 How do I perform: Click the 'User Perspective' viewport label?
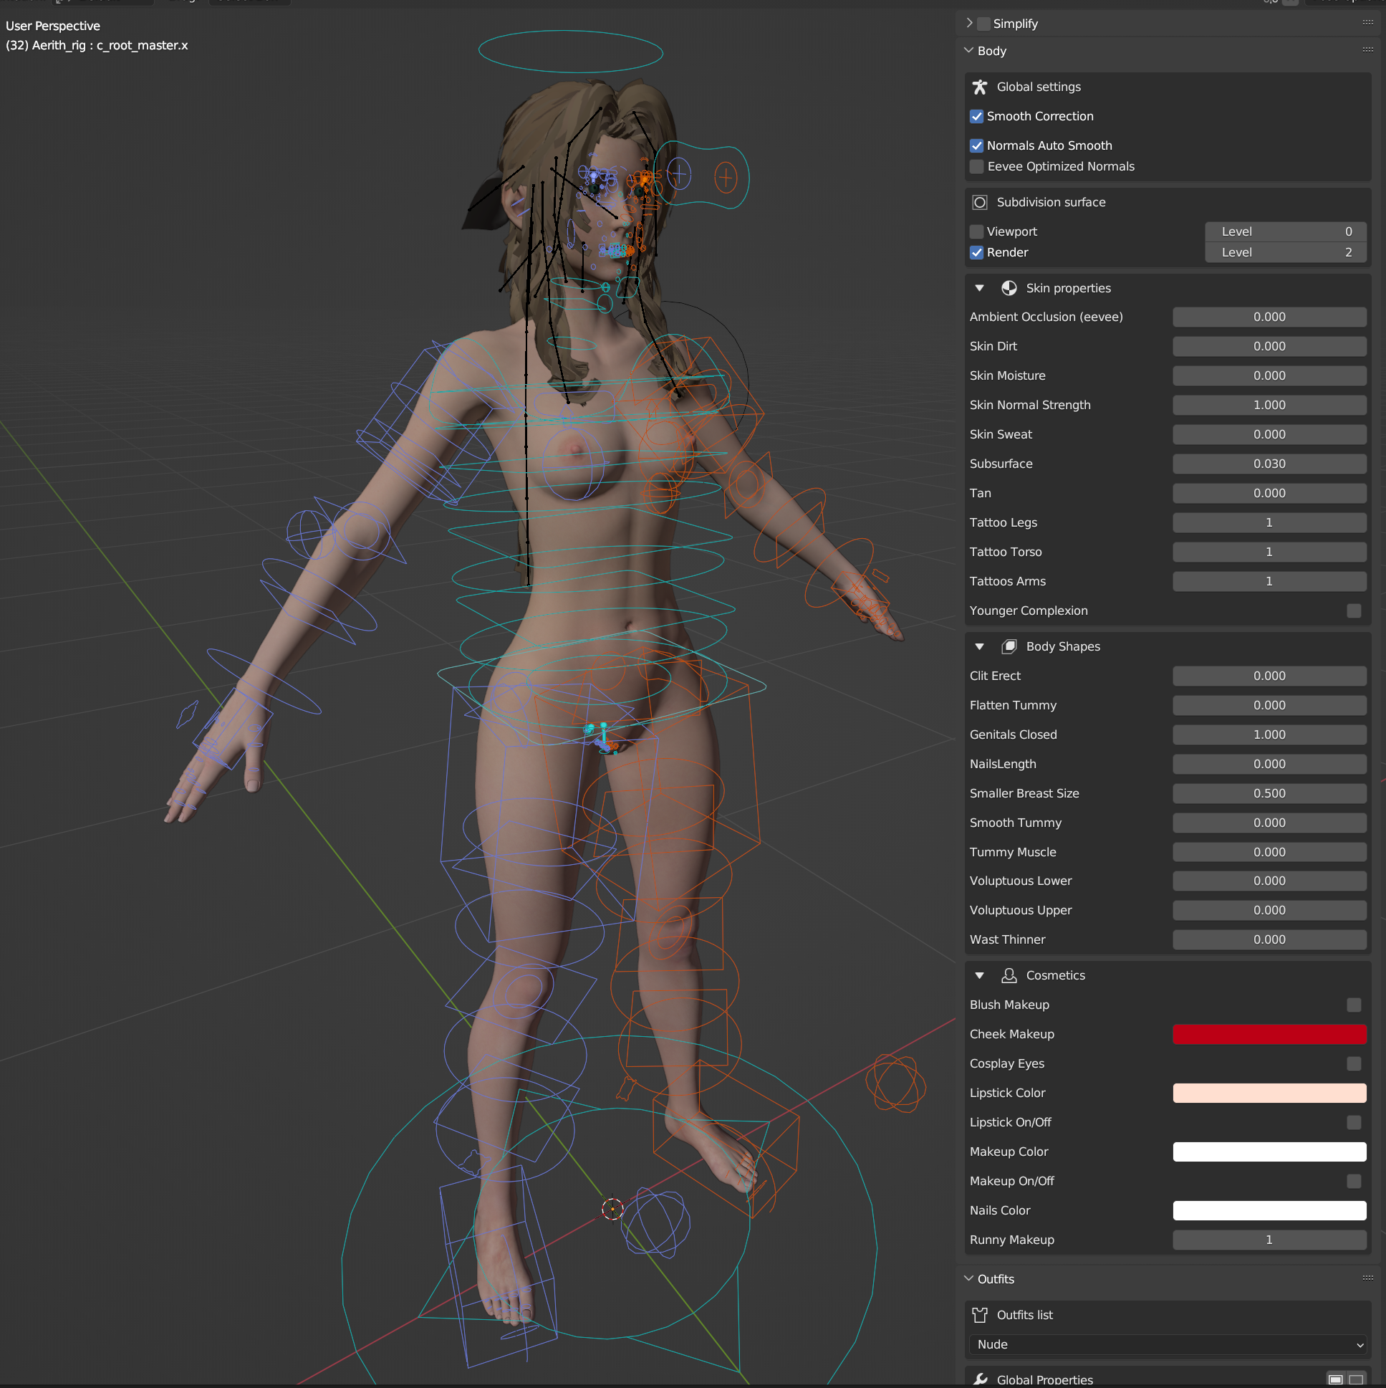(x=53, y=27)
